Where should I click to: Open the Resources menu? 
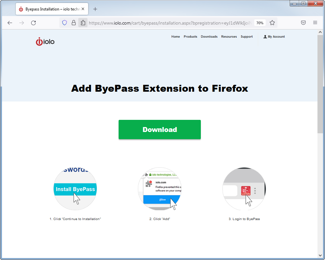(x=229, y=36)
